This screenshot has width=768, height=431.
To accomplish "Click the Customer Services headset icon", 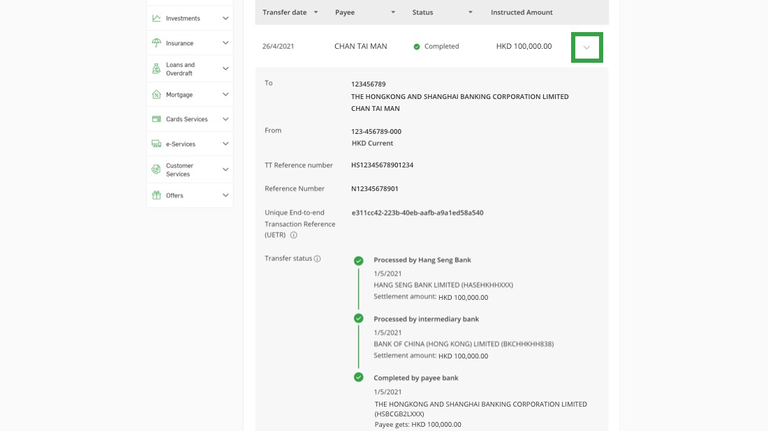I will point(156,169).
